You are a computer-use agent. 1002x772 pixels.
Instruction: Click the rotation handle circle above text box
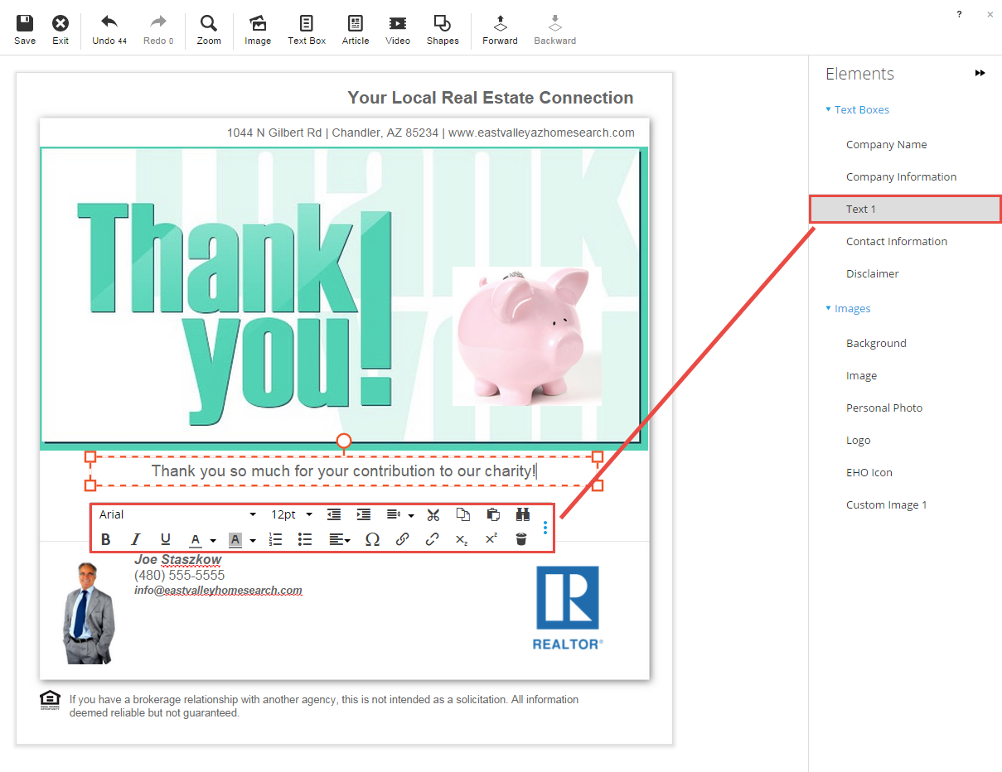tap(344, 440)
